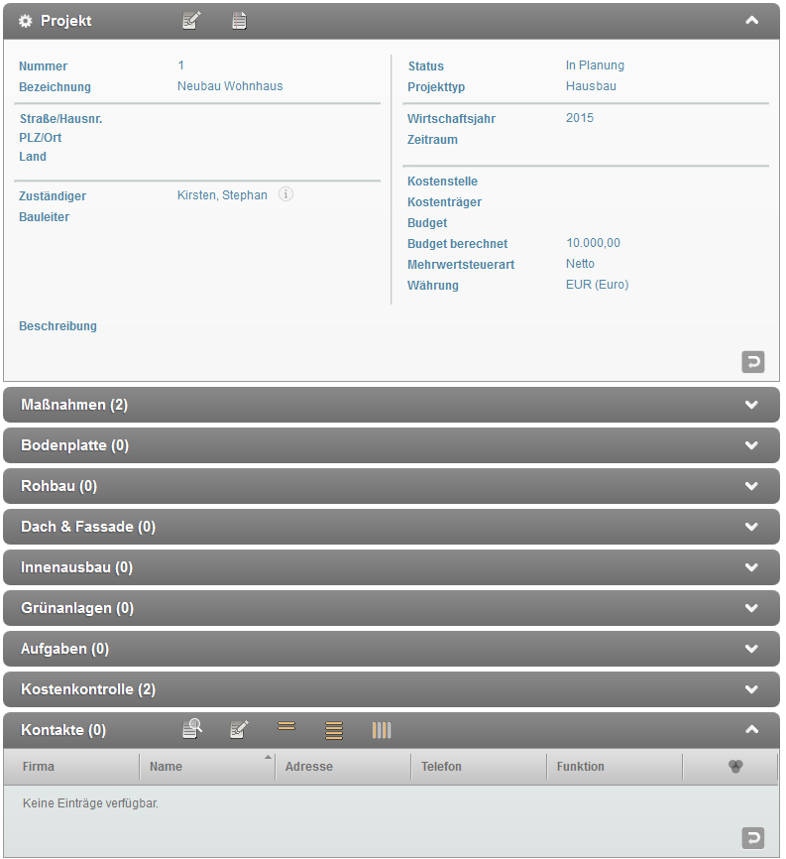Screen dimensions: 786x859
Task: Click the search contacts icon in Kontakte header
Action: coord(191,730)
